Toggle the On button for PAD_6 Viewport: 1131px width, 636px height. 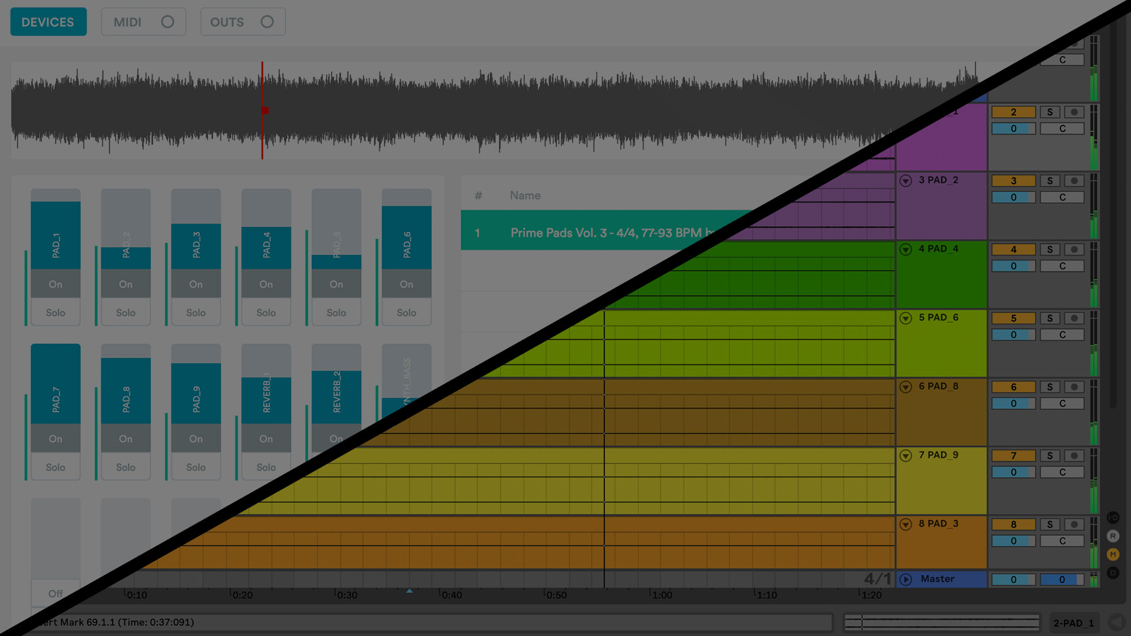tap(406, 284)
